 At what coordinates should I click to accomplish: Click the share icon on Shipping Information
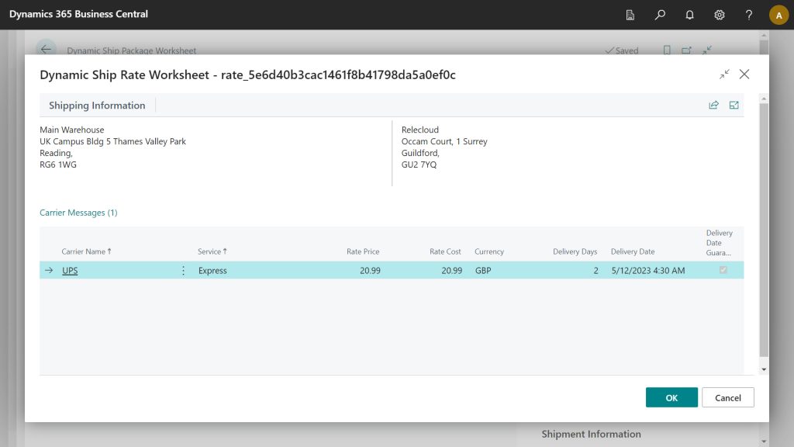(x=713, y=105)
